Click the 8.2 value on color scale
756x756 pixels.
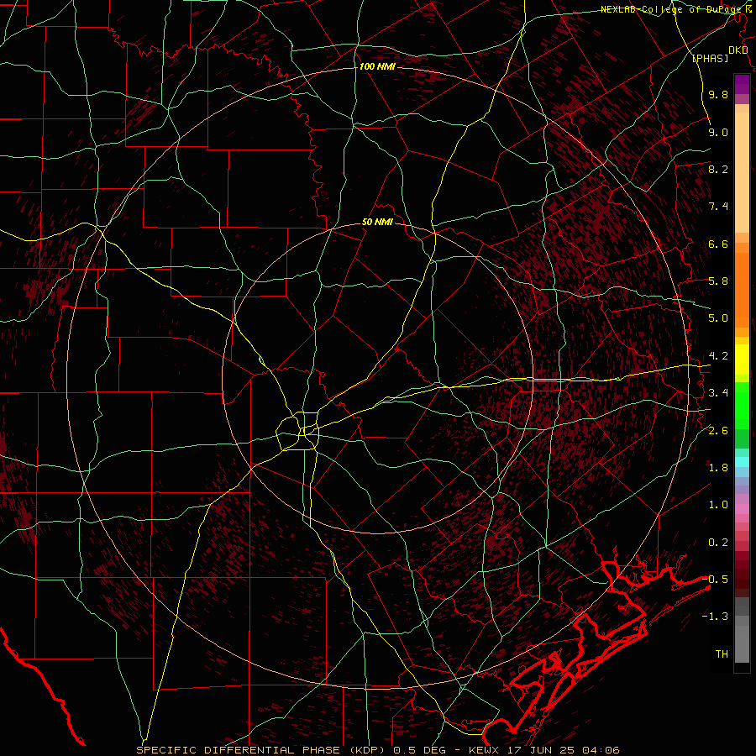718,169
